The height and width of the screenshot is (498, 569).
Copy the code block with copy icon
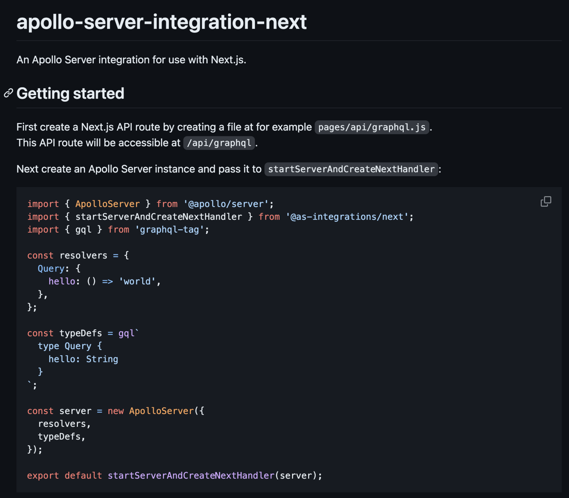pos(546,201)
